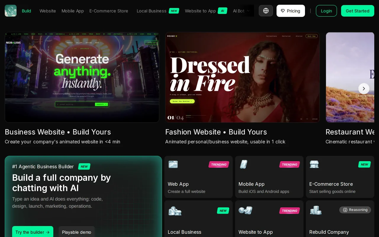Open the Neon Logic business website preview
379x237 pixels.
pyautogui.click(x=82, y=77)
